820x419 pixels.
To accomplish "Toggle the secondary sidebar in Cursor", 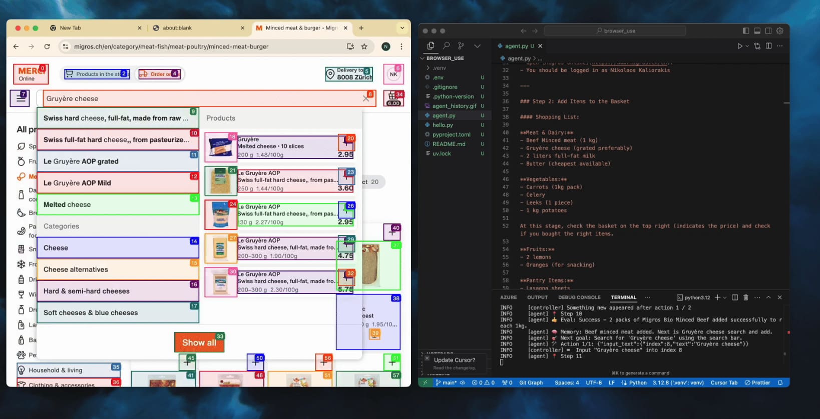I will click(x=768, y=31).
